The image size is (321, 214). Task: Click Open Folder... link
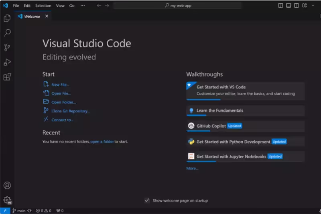point(64,102)
